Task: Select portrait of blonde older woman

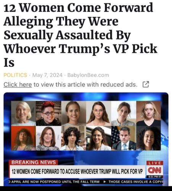Action: pyautogui.click(x=23, y=113)
